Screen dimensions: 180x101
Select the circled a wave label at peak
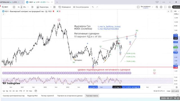[x=59, y=20]
